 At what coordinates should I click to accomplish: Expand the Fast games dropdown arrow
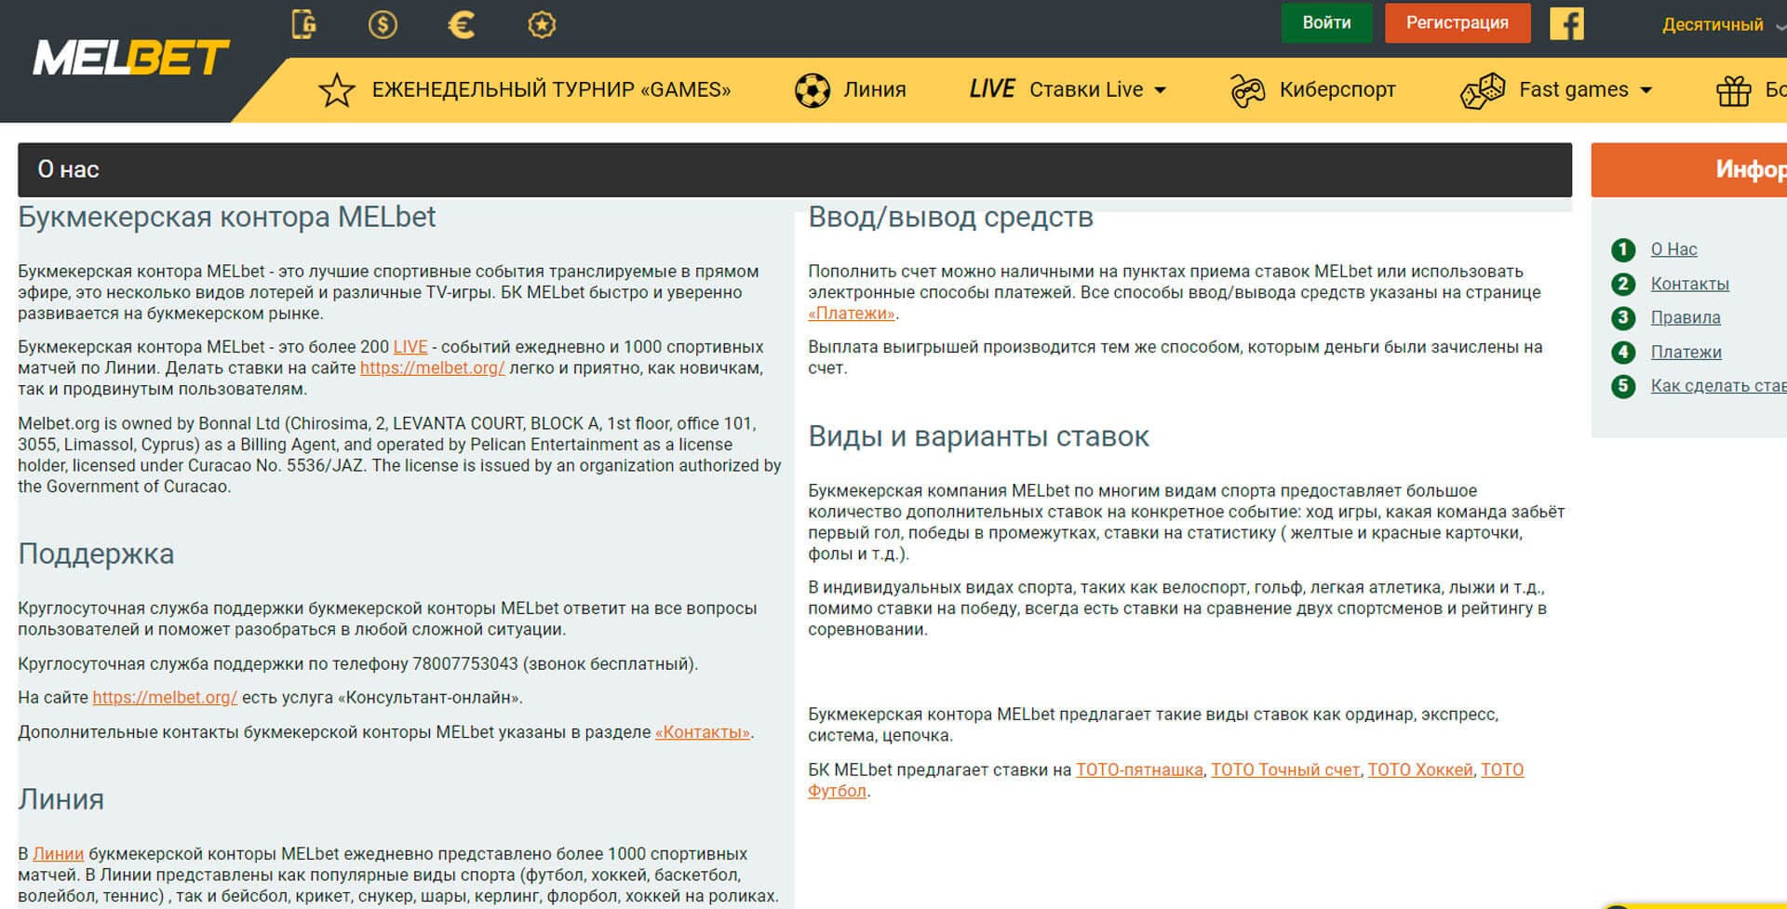(1646, 90)
